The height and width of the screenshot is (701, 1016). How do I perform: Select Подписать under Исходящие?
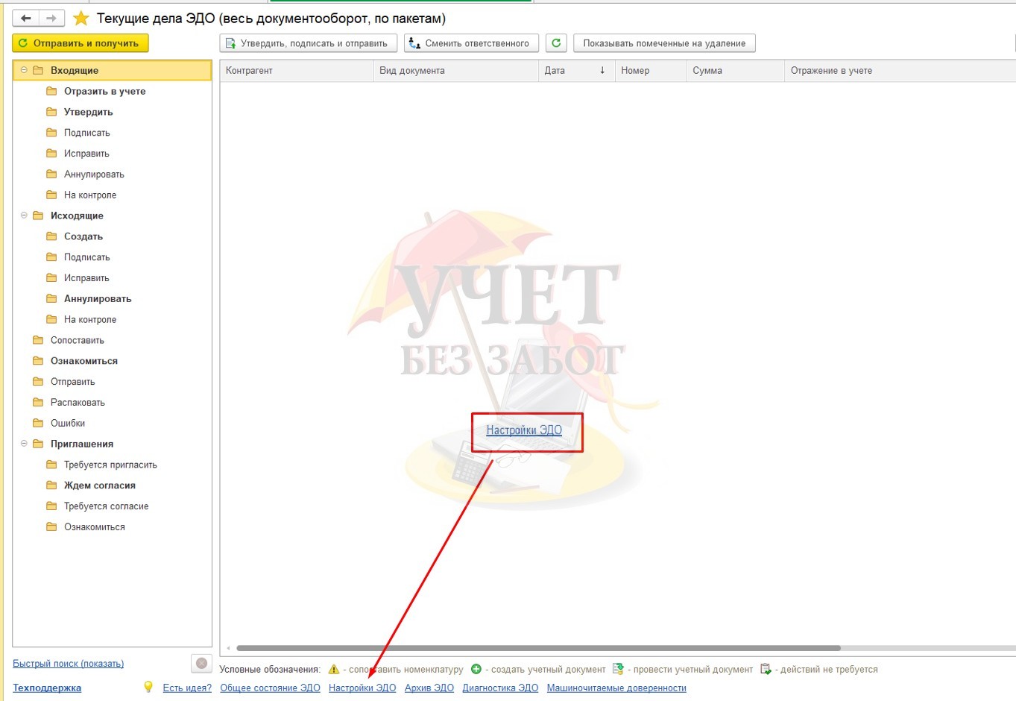pyautogui.click(x=86, y=257)
